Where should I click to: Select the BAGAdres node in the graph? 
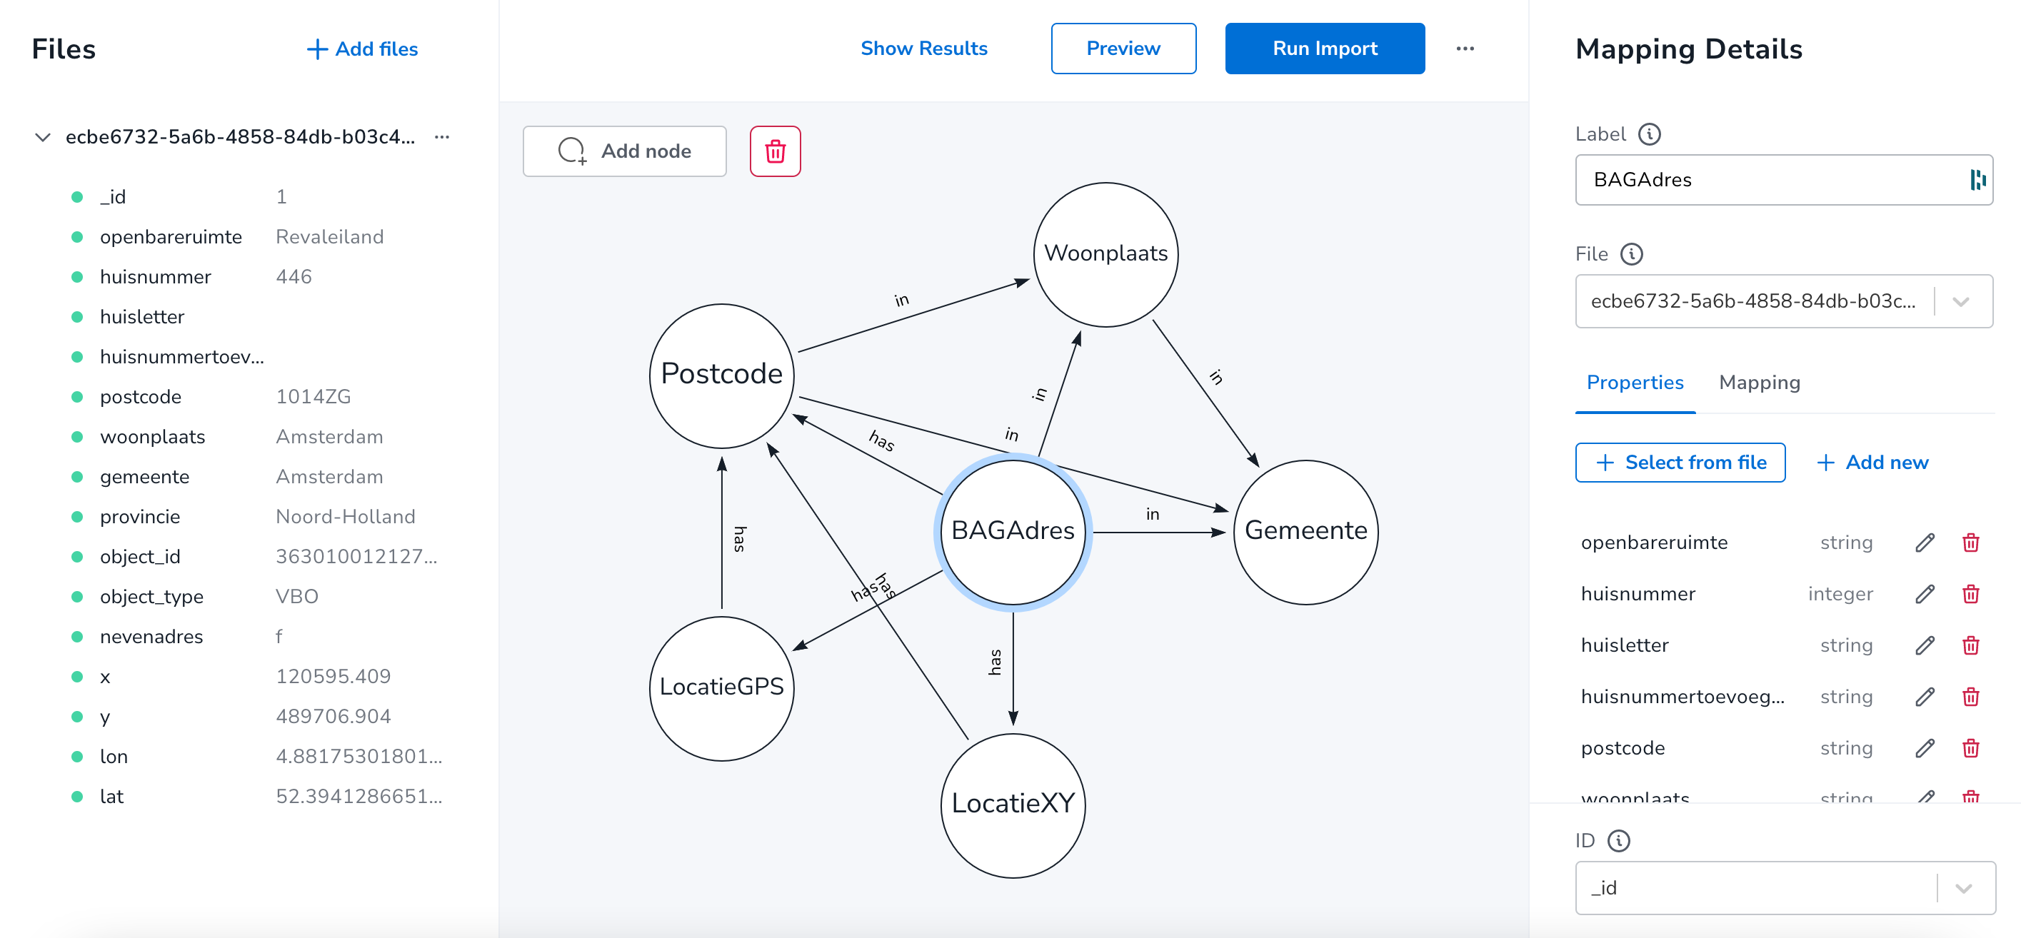[1013, 532]
